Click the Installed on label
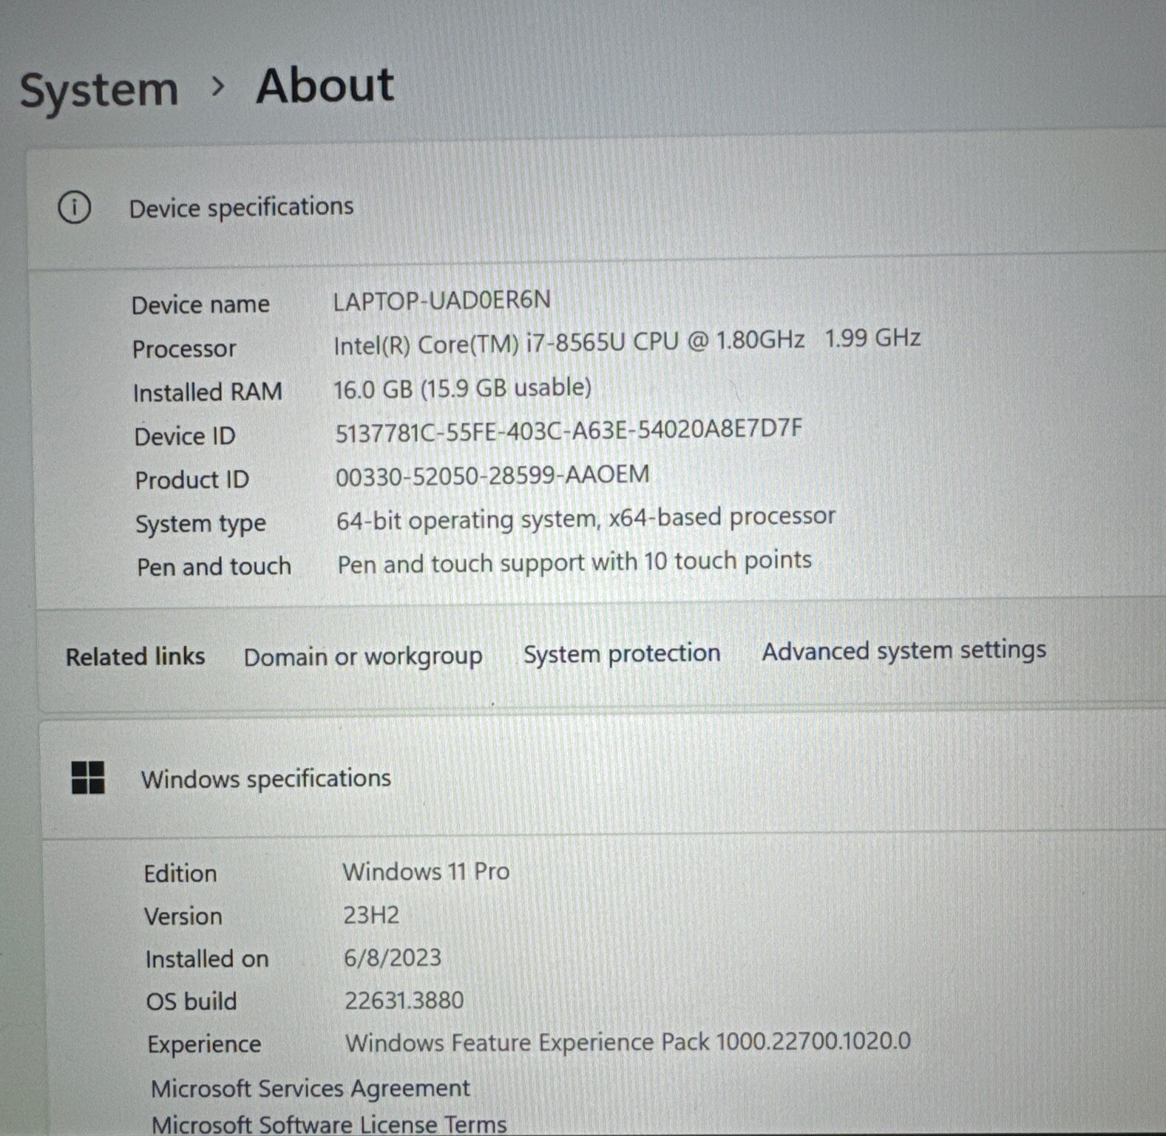This screenshot has height=1136, width=1166. point(207,959)
